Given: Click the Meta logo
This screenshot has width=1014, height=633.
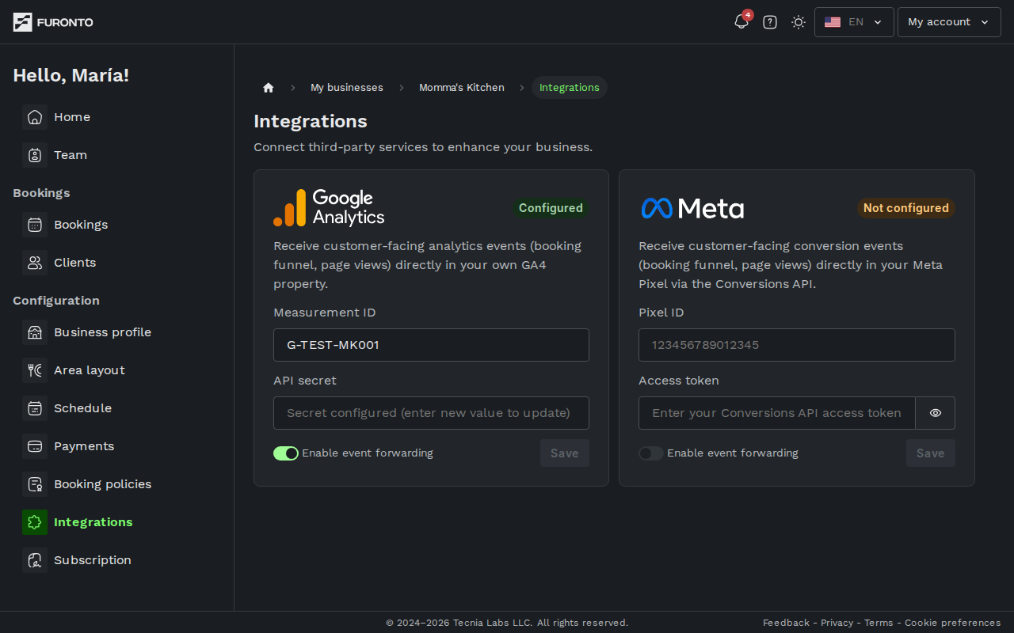Looking at the screenshot, I should point(692,208).
